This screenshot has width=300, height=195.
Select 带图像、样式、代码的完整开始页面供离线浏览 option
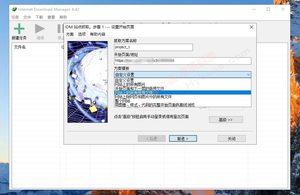tap(182, 105)
